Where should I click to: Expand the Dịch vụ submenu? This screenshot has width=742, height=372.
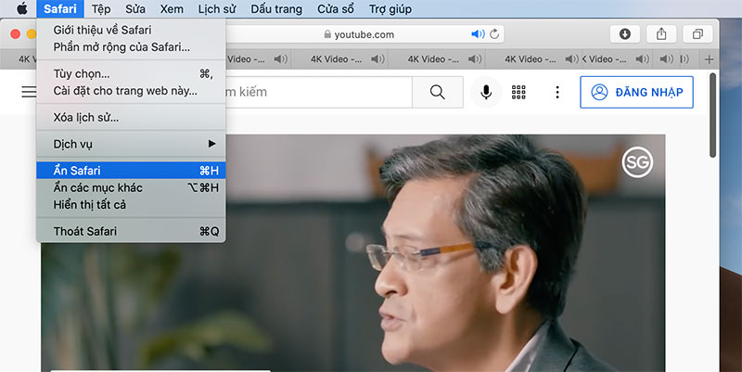tap(131, 144)
